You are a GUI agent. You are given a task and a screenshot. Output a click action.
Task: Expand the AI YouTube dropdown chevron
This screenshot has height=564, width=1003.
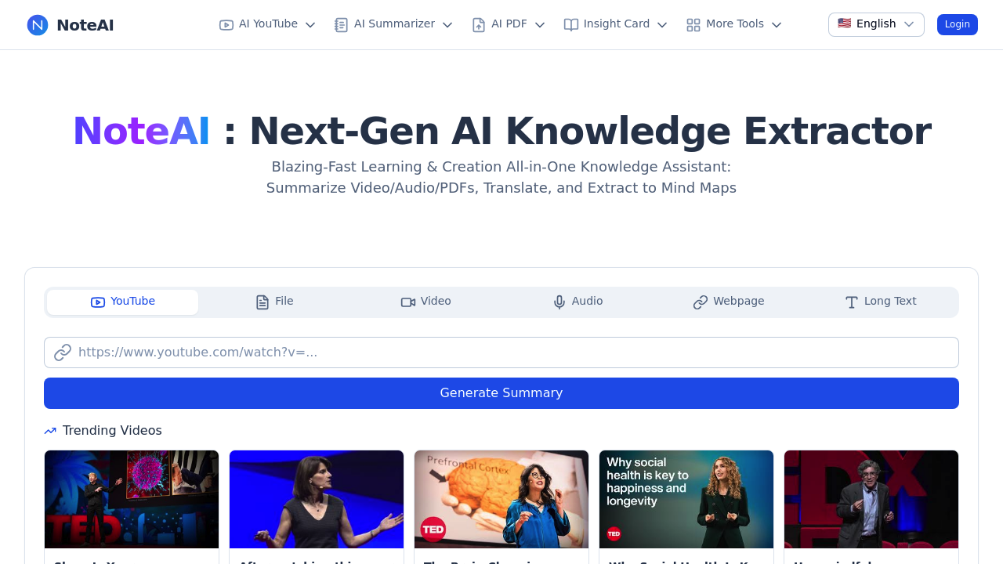(x=310, y=25)
